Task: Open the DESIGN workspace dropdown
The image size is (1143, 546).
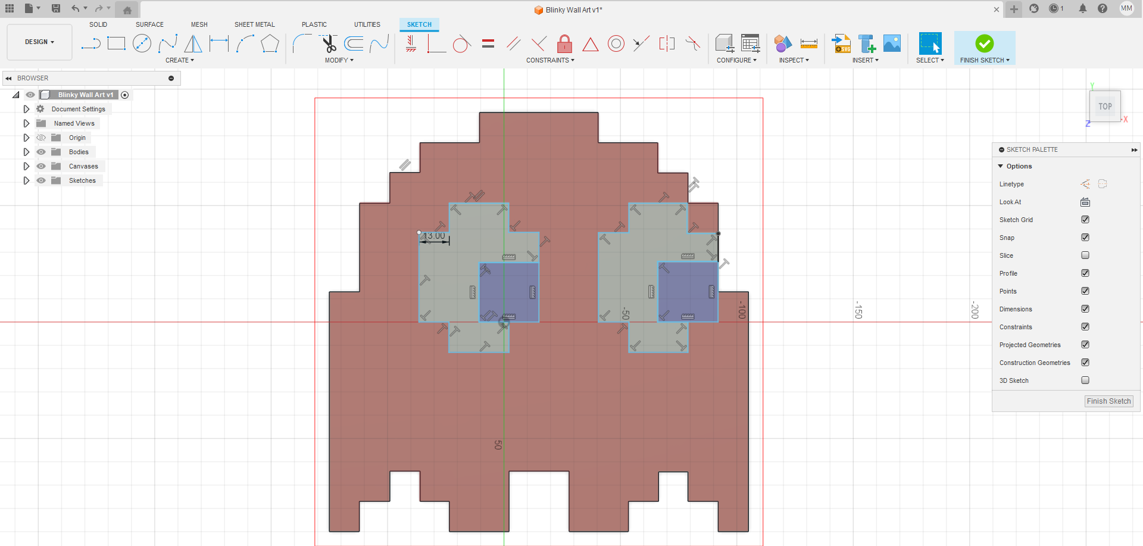Action: (39, 42)
